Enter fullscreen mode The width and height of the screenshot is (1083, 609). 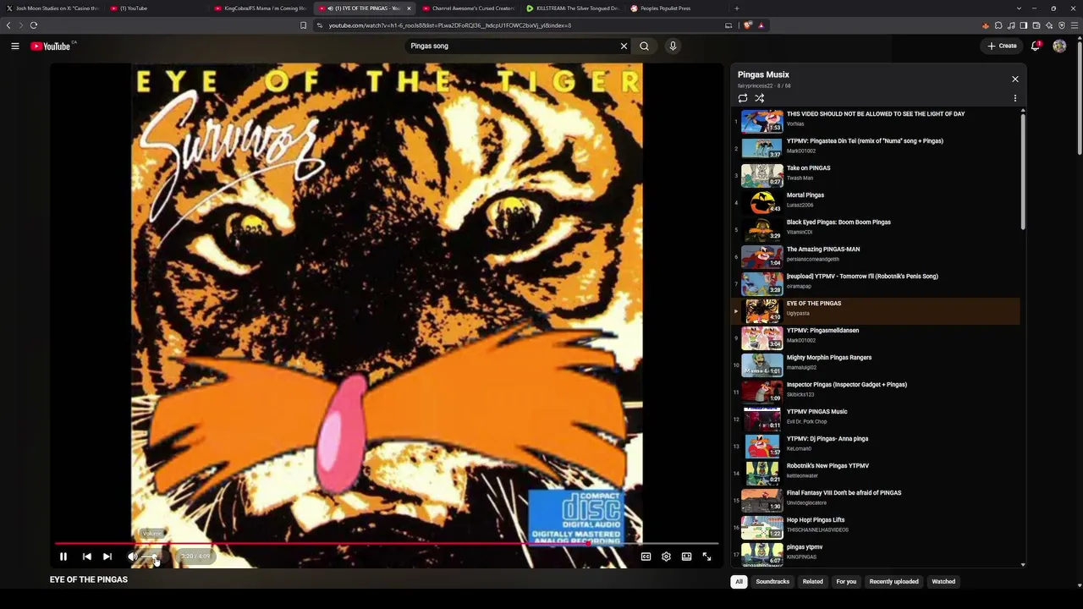(706, 557)
